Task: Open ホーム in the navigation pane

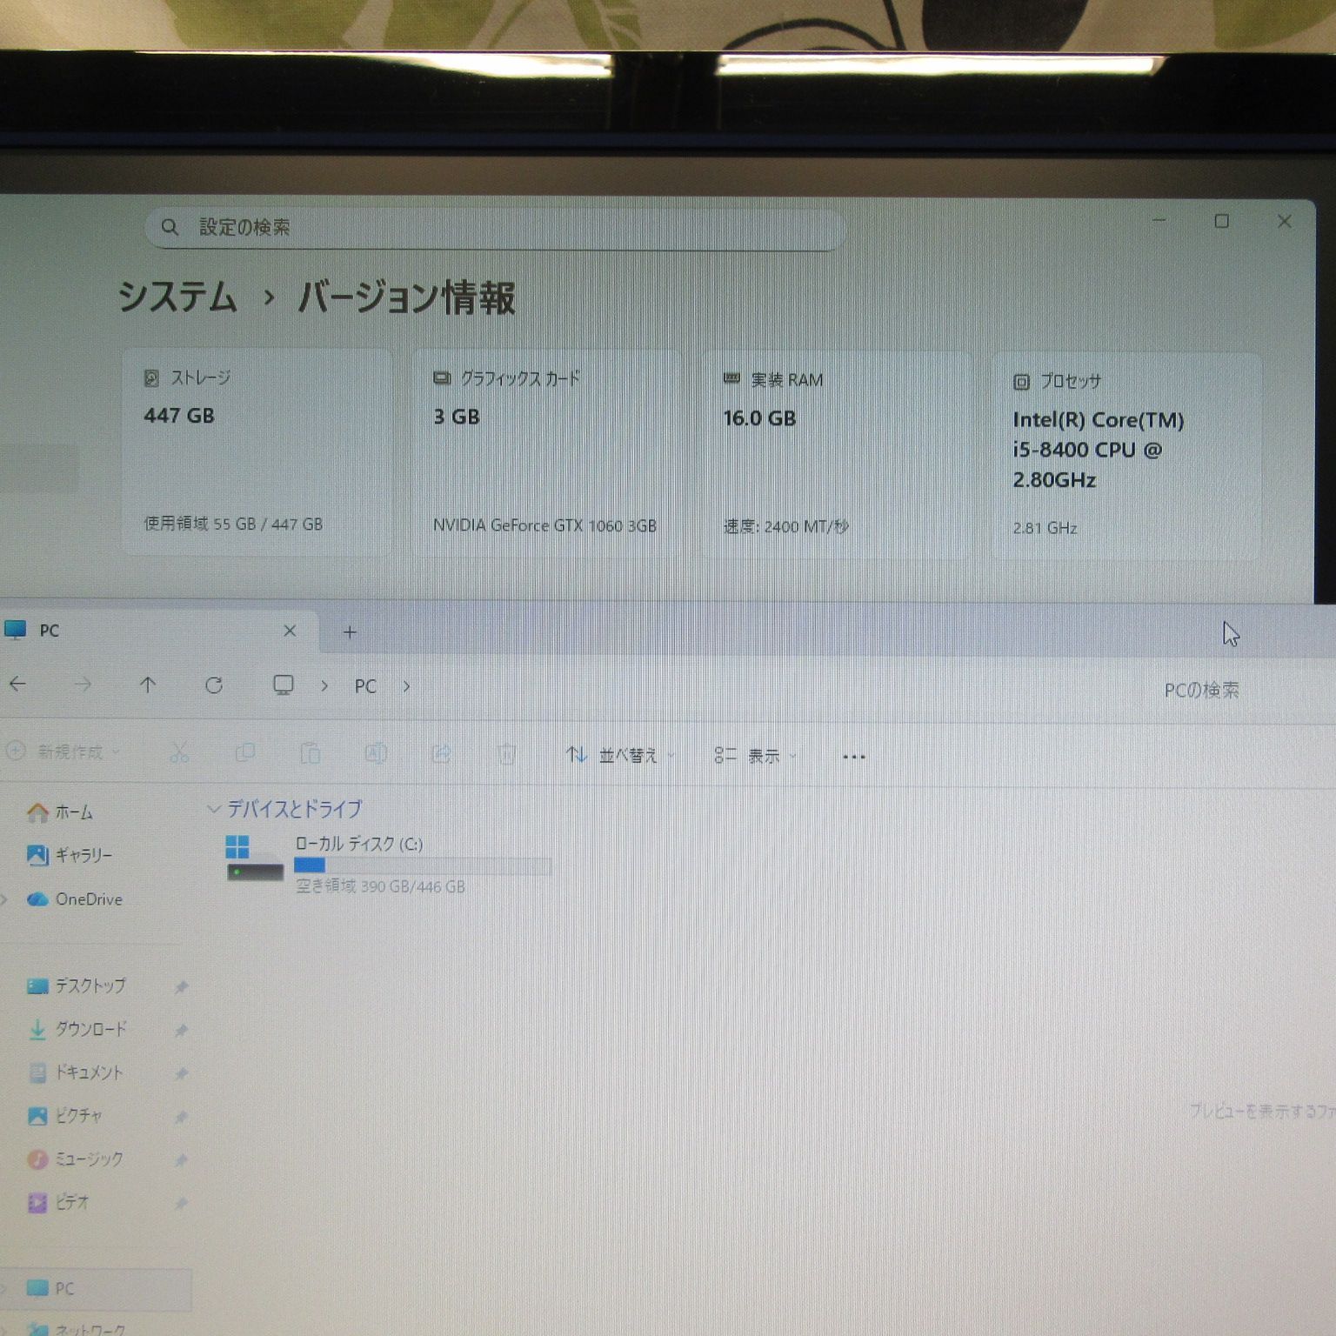Action: 73,812
